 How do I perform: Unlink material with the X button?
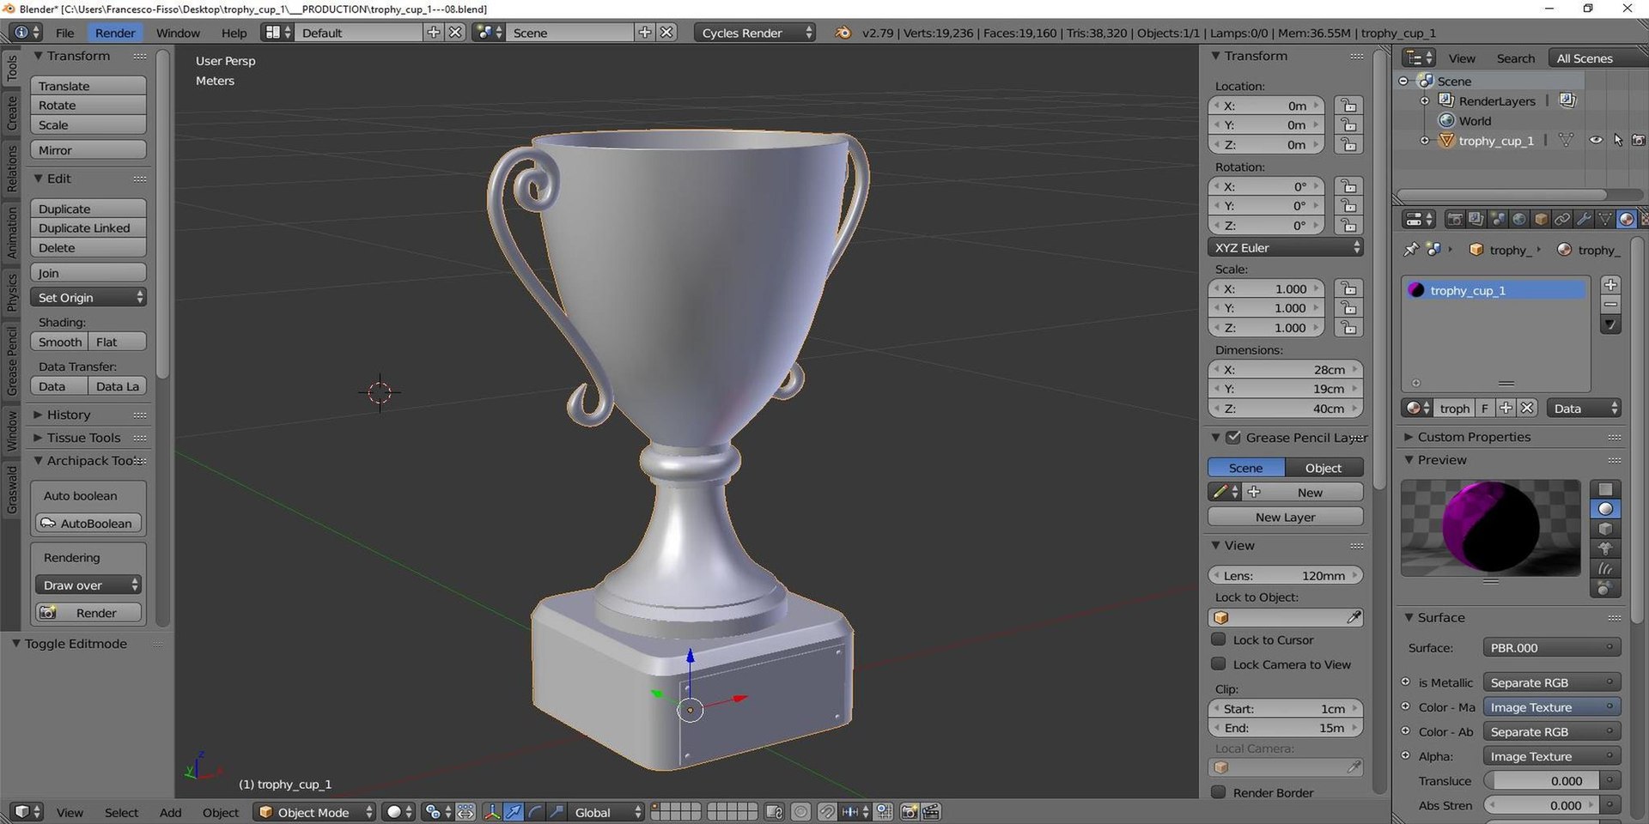pyautogui.click(x=1527, y=409)
